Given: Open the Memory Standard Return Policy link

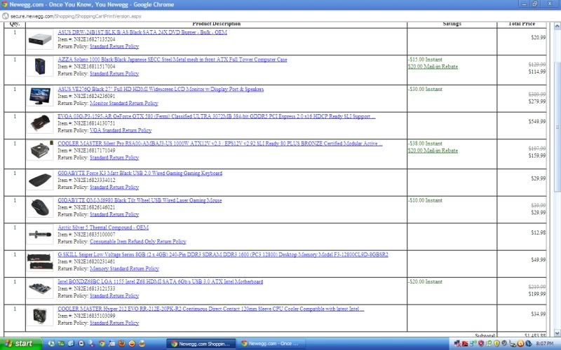Looking at the screenshot, I should pos(124,269).
